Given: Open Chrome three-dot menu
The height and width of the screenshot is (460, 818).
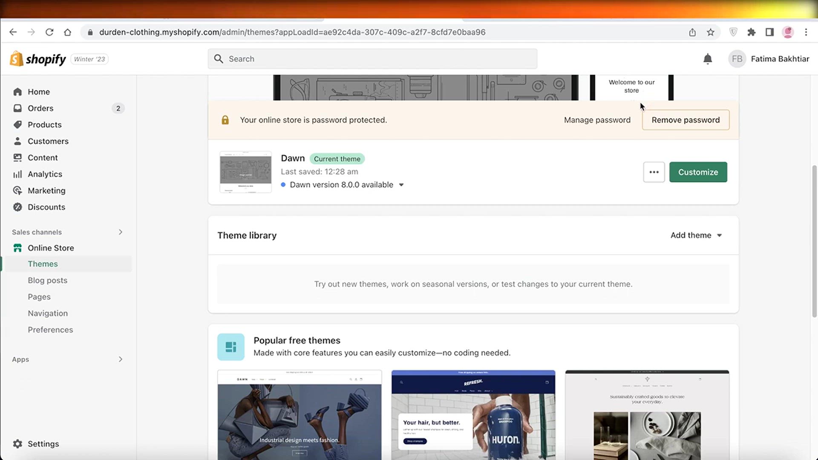Looking at the screenshot, I should (806, 32).
